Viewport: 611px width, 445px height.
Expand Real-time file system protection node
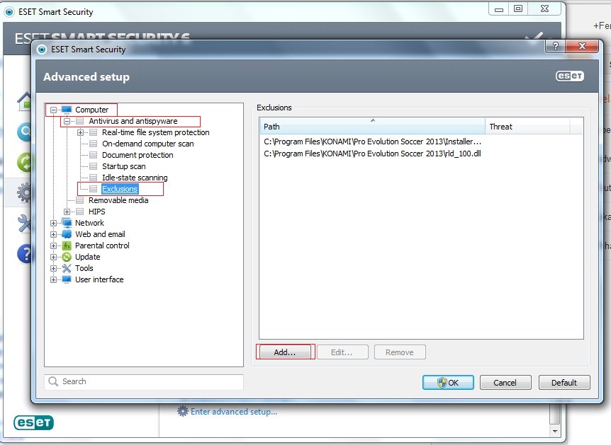point(80,132)
